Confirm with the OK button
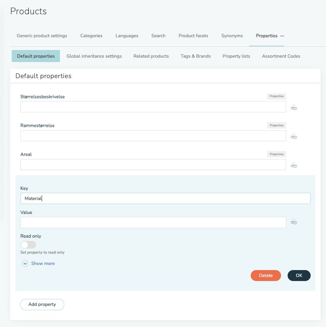326x327 pixels. point(299,276)
